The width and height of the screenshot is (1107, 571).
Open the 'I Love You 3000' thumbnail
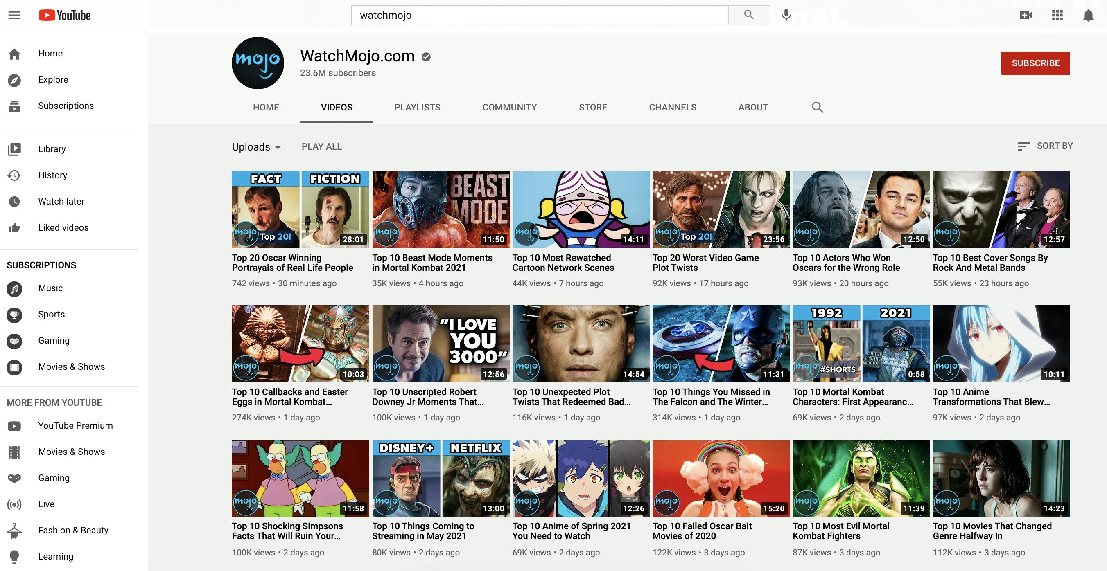(x=441, y=344)
